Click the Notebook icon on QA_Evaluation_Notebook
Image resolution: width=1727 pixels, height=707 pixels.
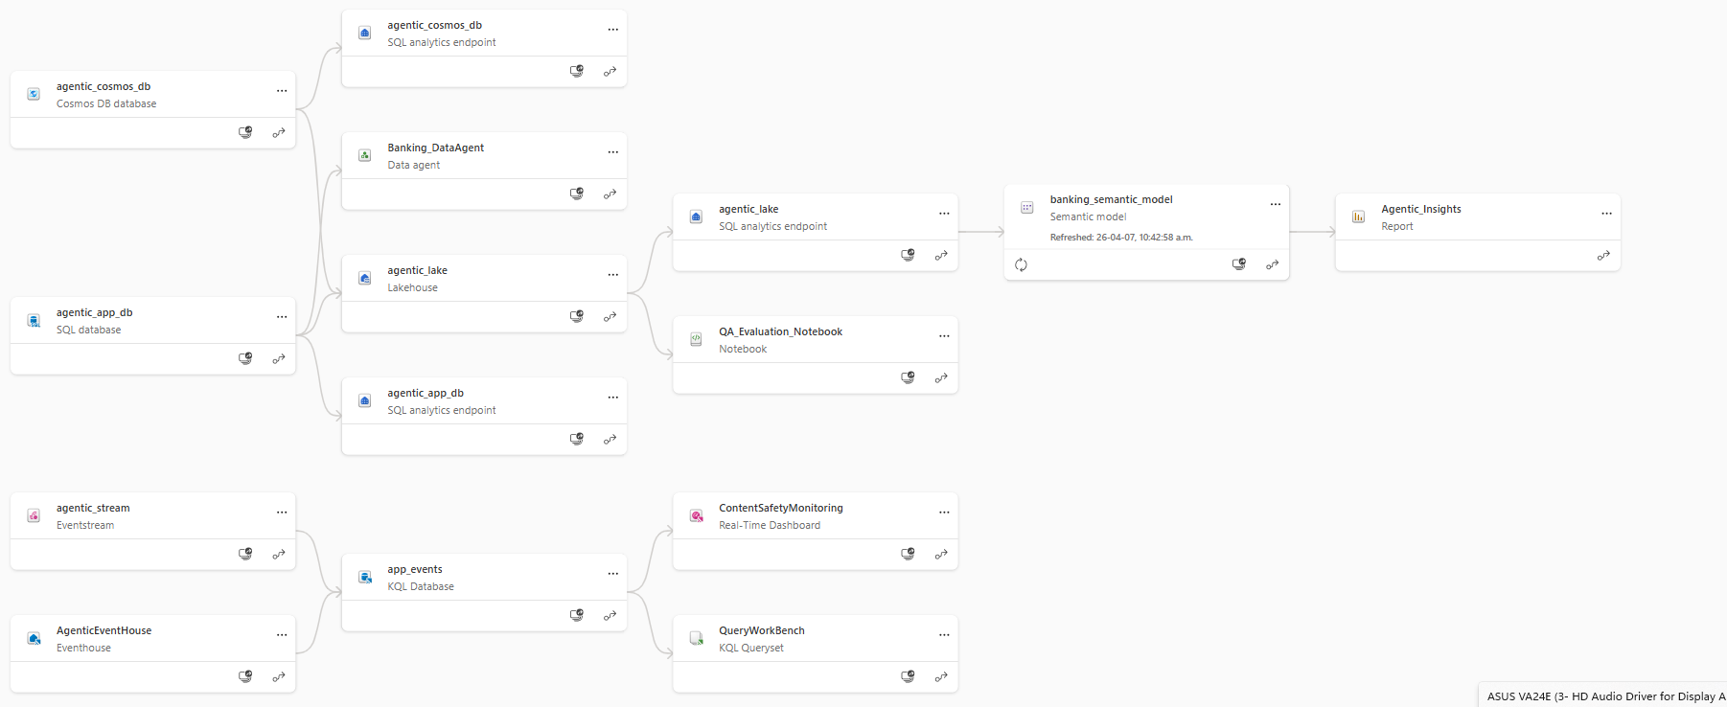(x=695, y=338)
